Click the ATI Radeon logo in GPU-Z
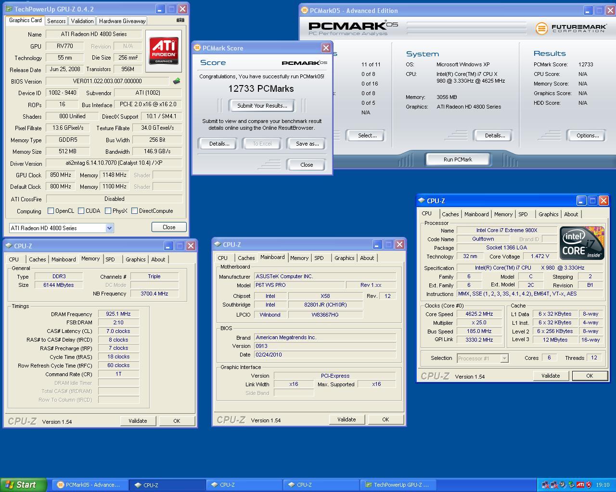The image size is (616, 492). pos(164,51)
